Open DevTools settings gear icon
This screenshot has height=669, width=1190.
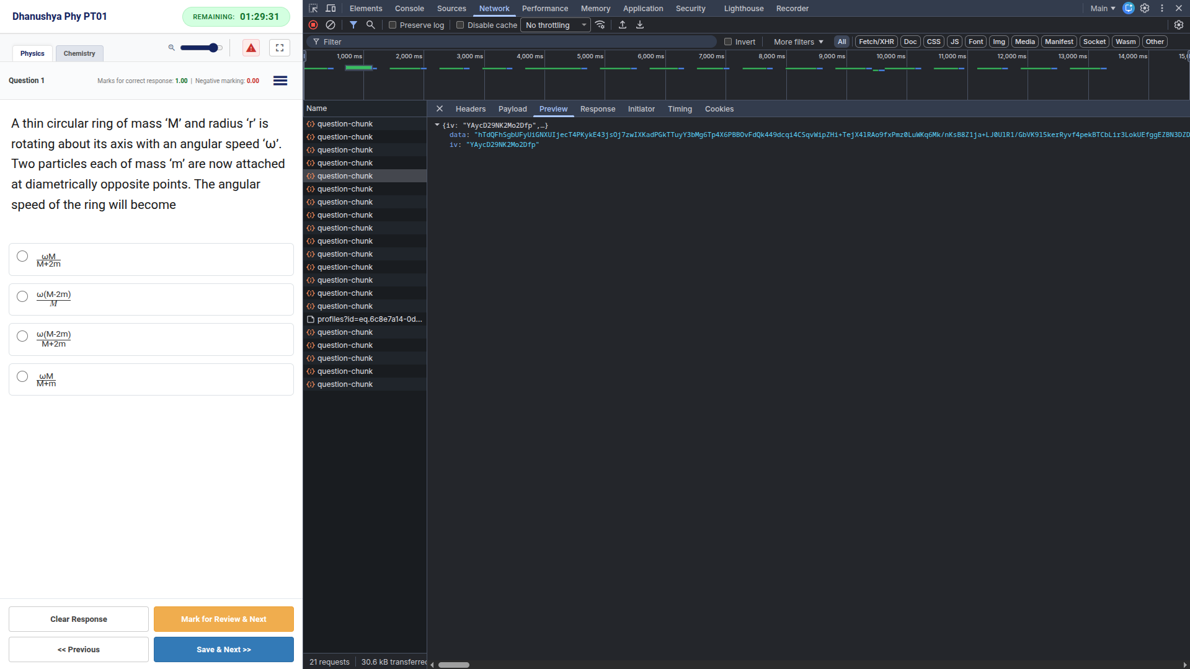(1145, 8)
